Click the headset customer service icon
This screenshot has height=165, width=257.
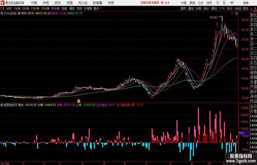click(x=218, y=3)
